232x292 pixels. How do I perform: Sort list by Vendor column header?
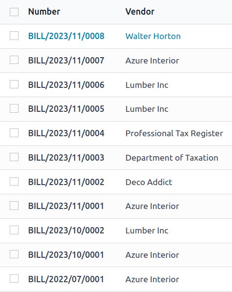pos(140,12)
